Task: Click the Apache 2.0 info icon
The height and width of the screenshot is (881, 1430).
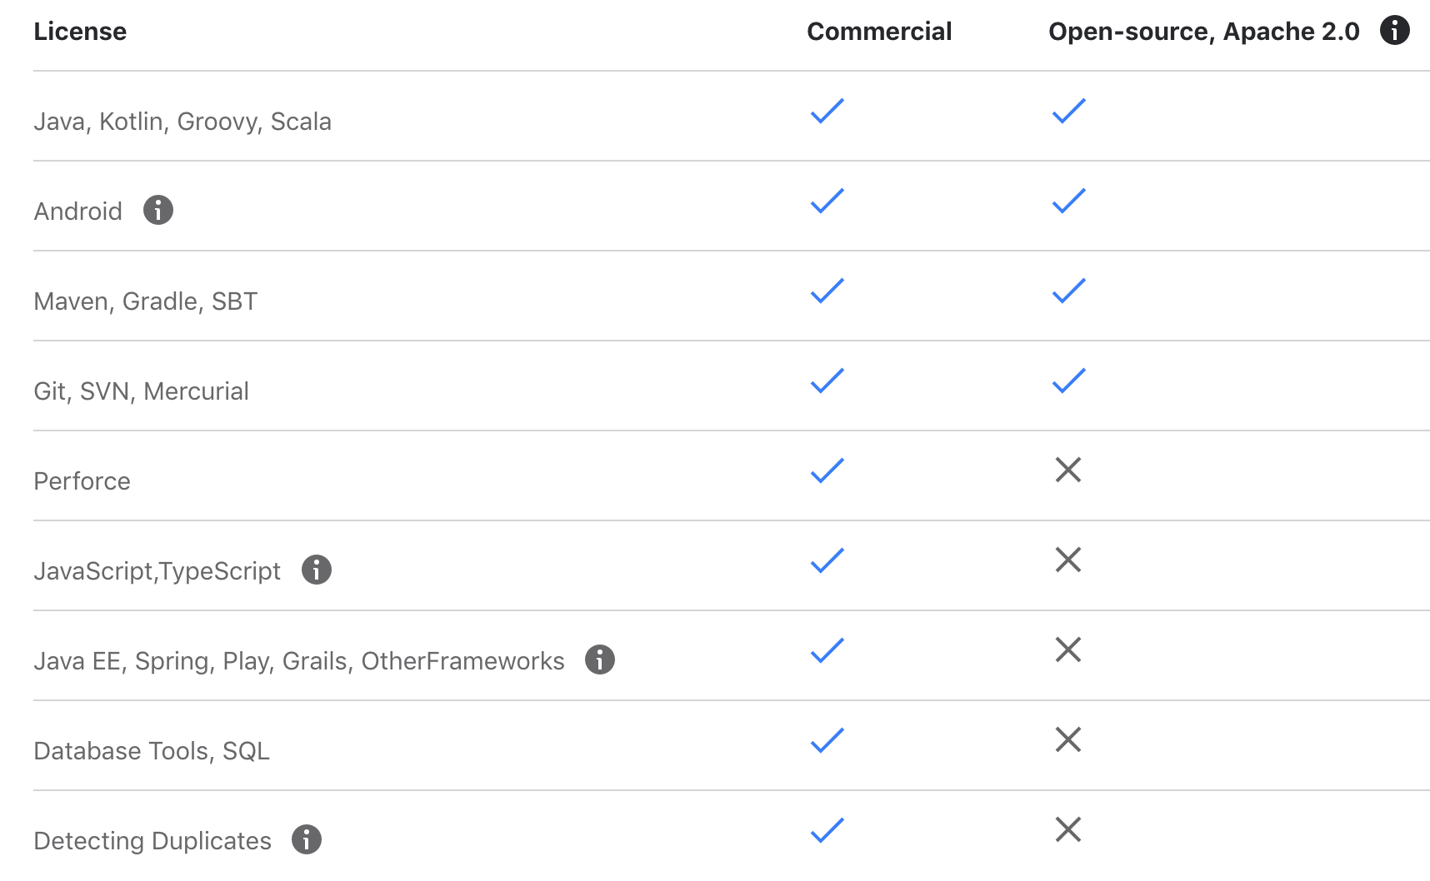Action: [x=1394, y=30]
